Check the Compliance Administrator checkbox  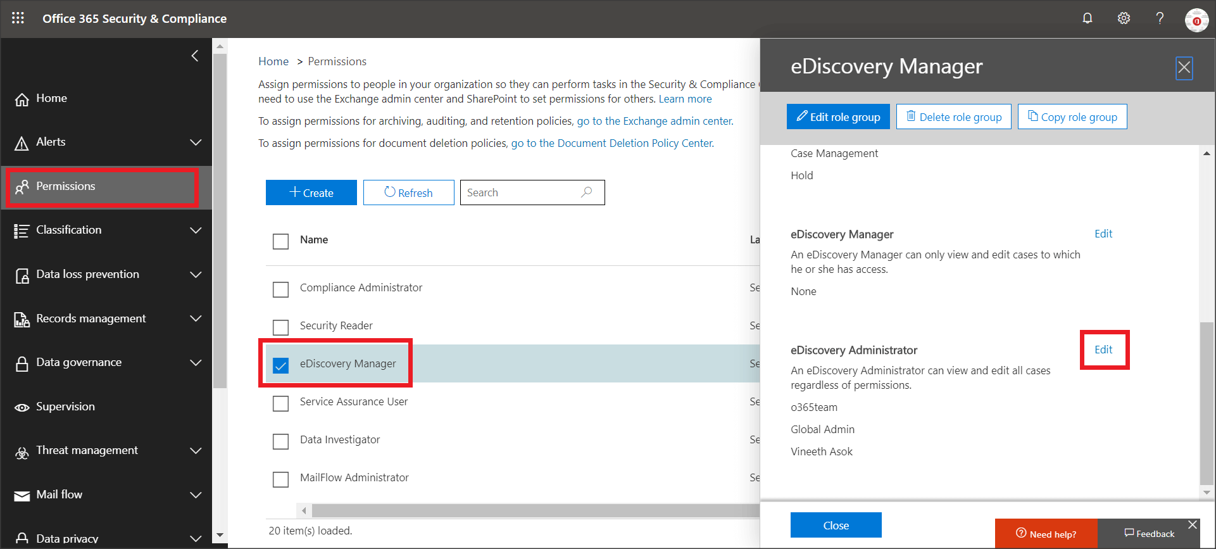[280, 289]
